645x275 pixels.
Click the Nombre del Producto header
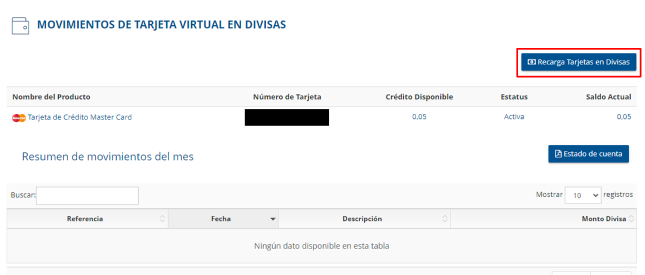(x=51, y=97)
